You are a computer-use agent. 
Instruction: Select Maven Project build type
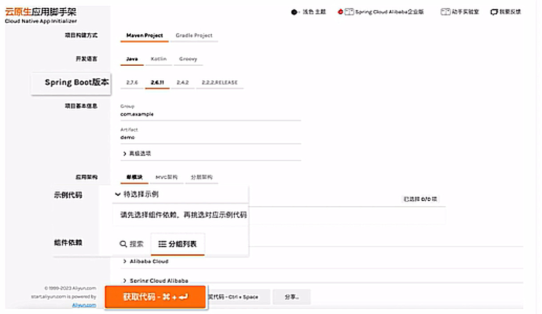(144, 36)
